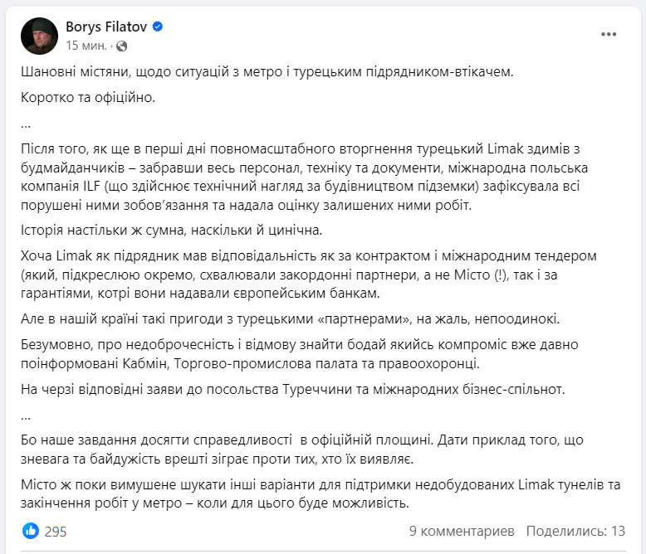Viewport: 646px width, 554px height.
Task: Open the three-dot post options menu
Action: click(x=610, y=34)
